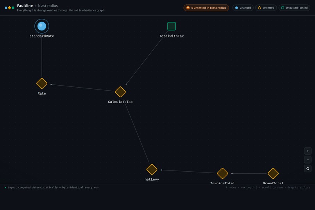Toggle the Untested legend filter
Screen dimensions: 315x210
266,8
